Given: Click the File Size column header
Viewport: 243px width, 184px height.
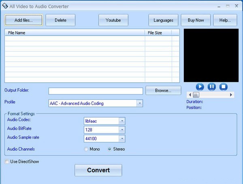Looking at the screenshot, I should coord(158,33).
